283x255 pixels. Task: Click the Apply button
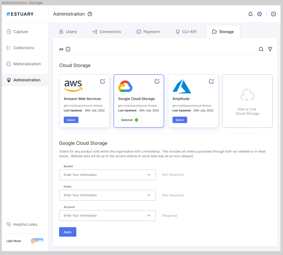coord(67,232)
